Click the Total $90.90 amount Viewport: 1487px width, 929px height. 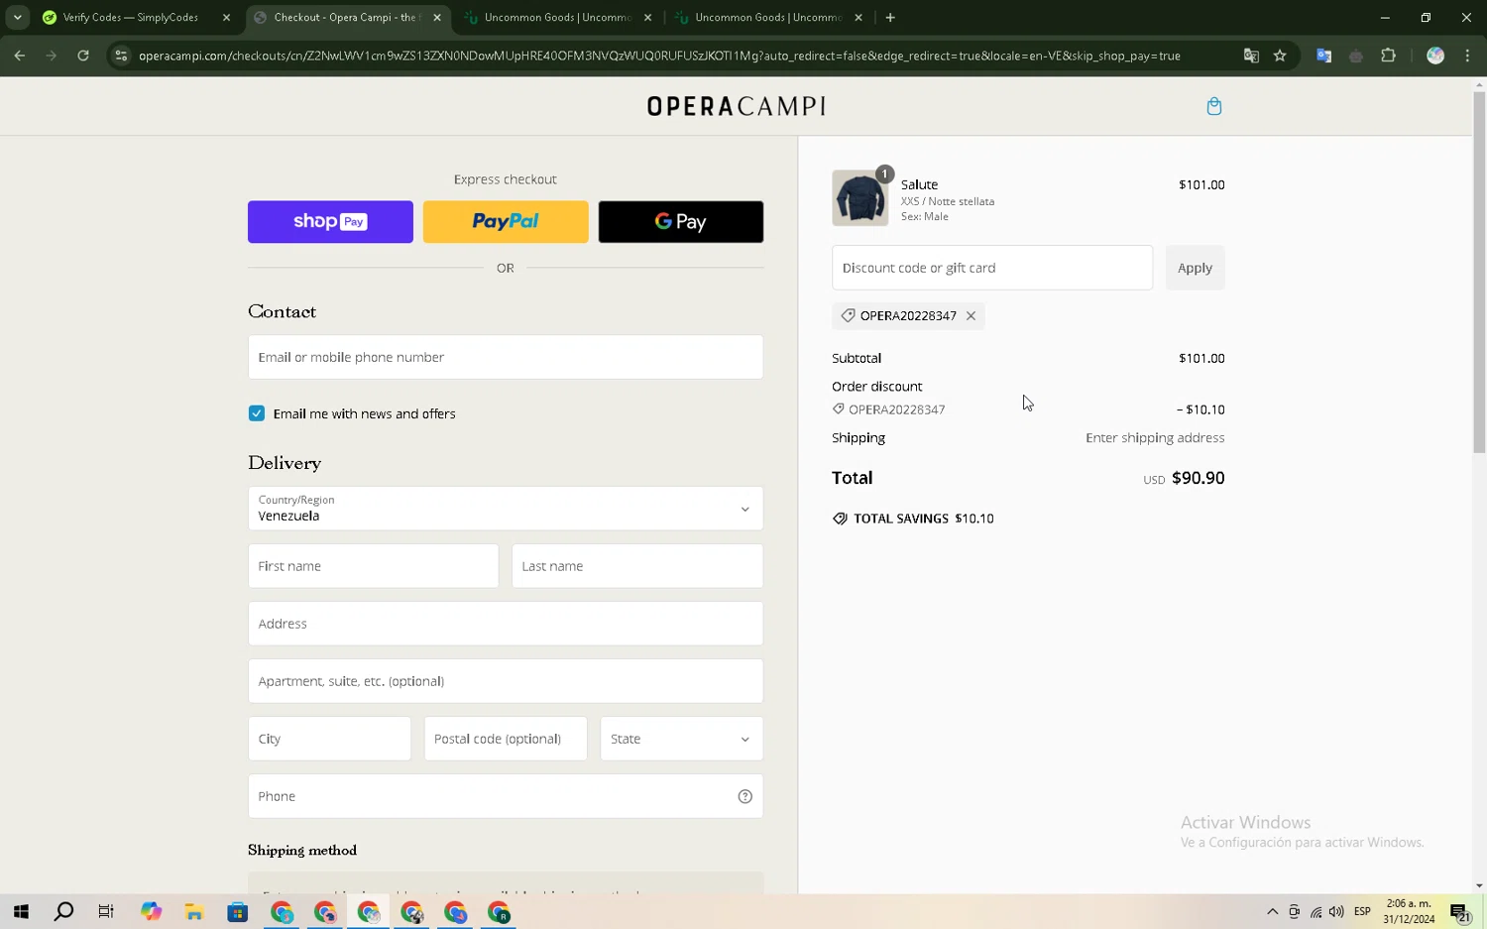pos(1198,478)
